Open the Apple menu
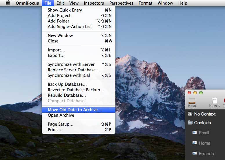The image size is (225, 160). 8,3
